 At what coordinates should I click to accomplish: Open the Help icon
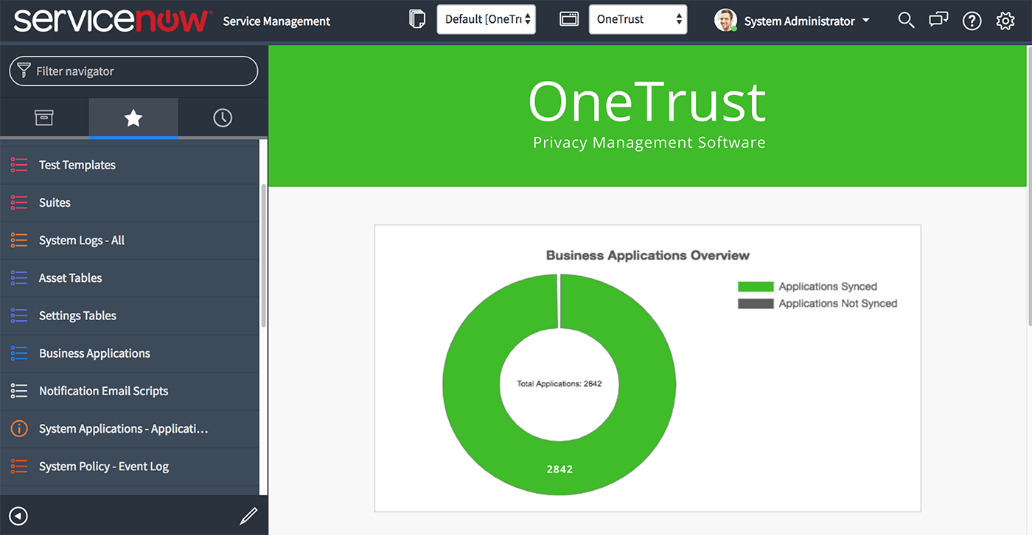pos(972,21)
